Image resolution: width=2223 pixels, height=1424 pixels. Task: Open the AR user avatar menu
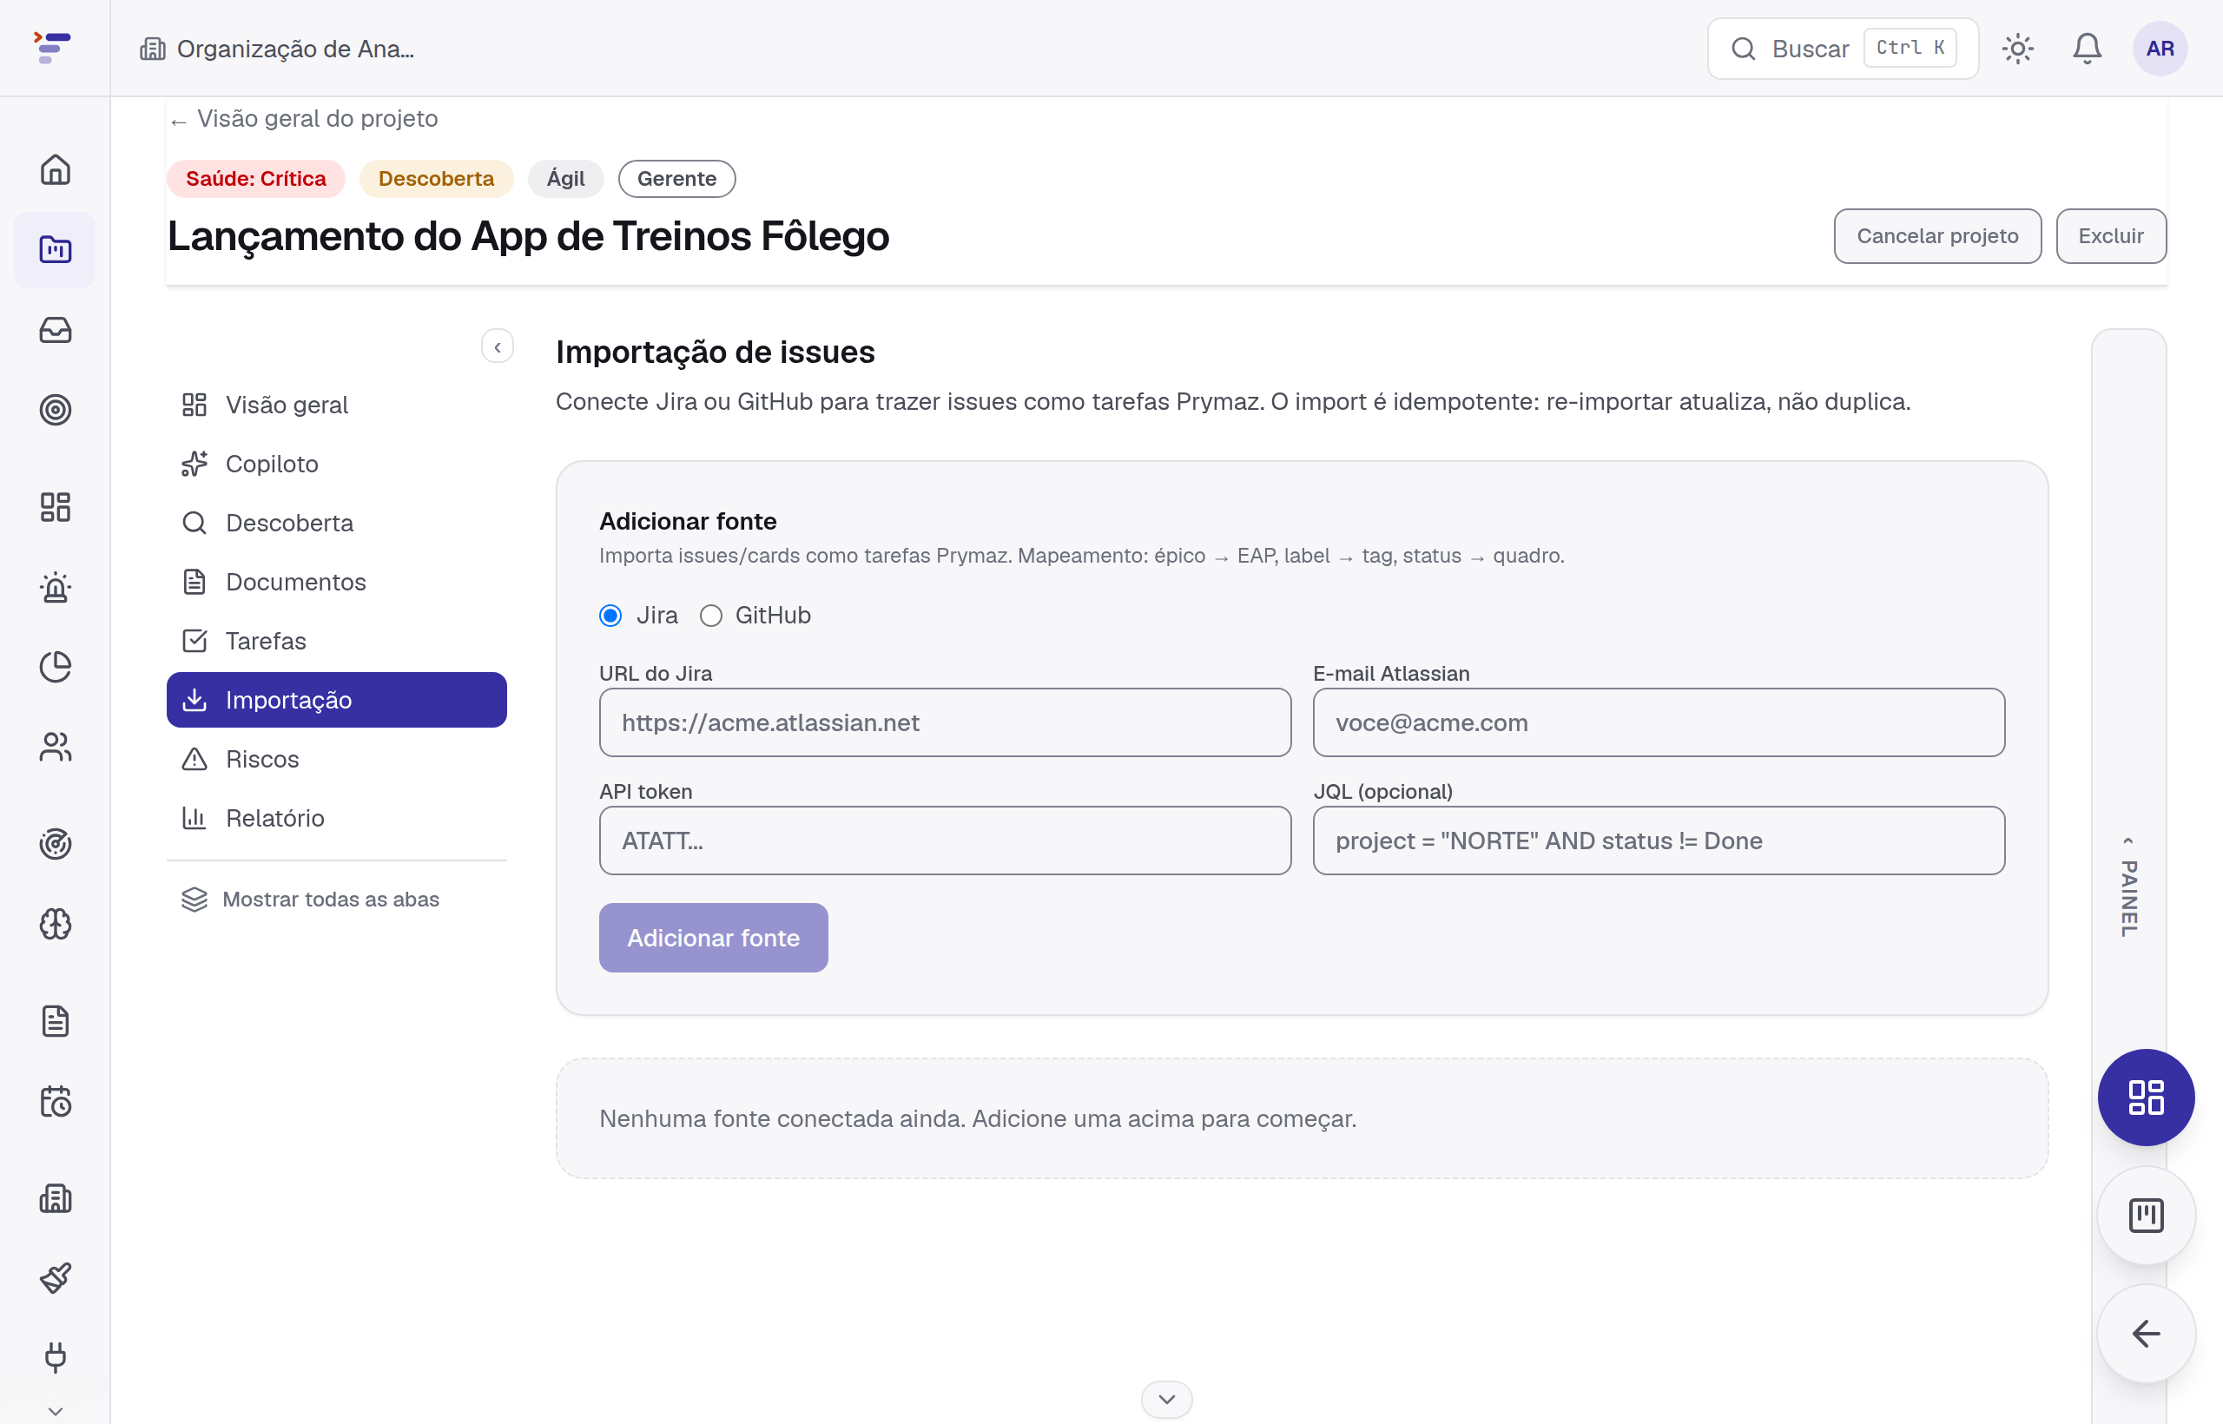pos(2160,48)
